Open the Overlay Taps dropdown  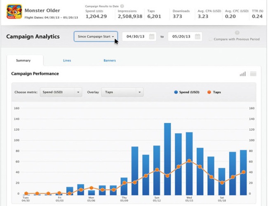(x=122, y=92)
